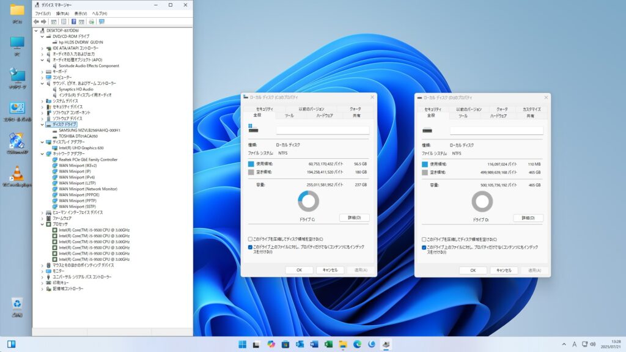Launch Excel from the taskbar

click(x=329, y=344)
